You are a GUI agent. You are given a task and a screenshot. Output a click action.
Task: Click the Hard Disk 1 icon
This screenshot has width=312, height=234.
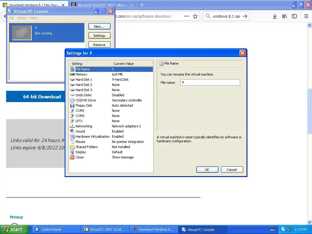(x=72, y=80)
